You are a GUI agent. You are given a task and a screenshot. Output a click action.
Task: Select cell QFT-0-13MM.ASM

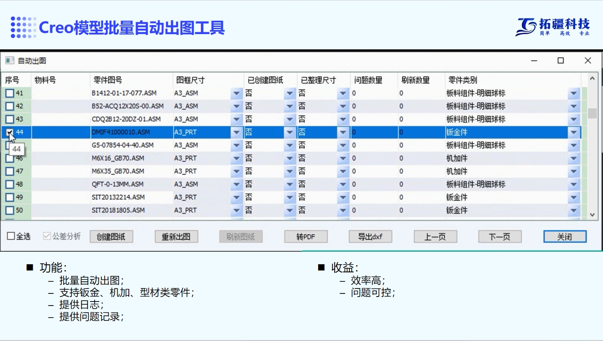click(132, 184)
